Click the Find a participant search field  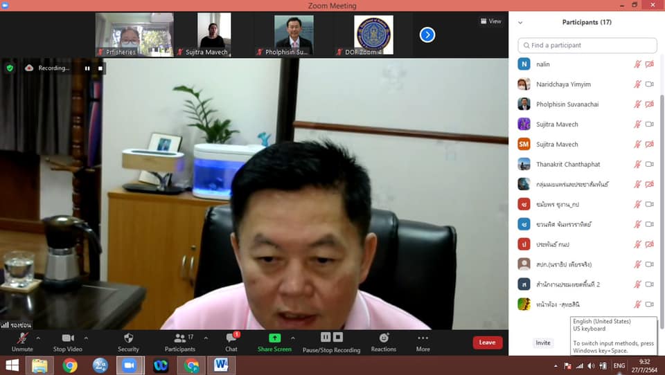click(587, 46)
